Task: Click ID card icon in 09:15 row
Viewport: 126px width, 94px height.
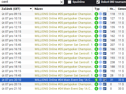Action: pyautogui.click(x=105, y=14)
